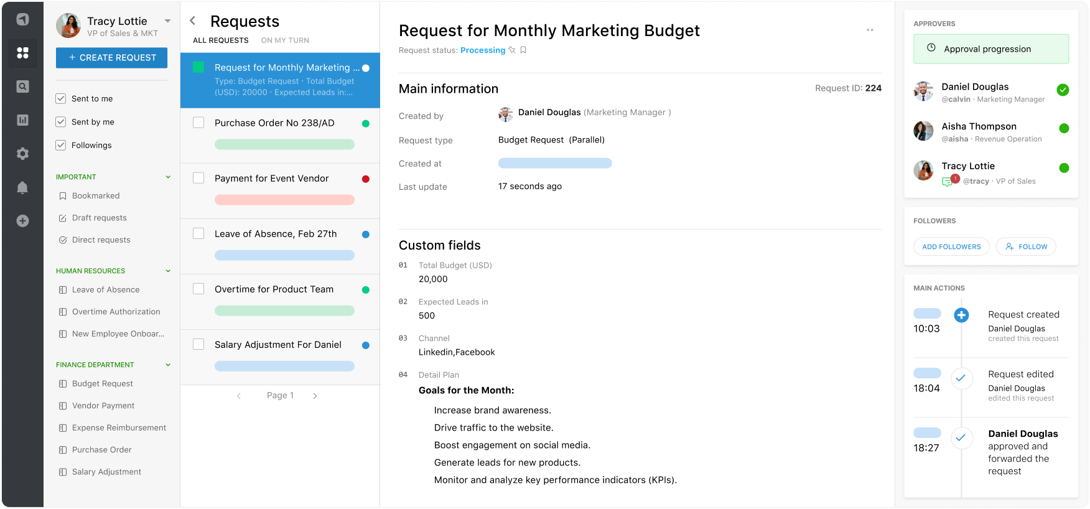The width and height of the screenshot is (1090, 509).
Task: Collapse the Human Resources section
Action: coord(168,271)
